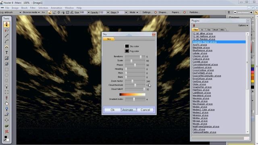Open the Help menu
This screenshot has width=258, height=145.
pos(79,8)
